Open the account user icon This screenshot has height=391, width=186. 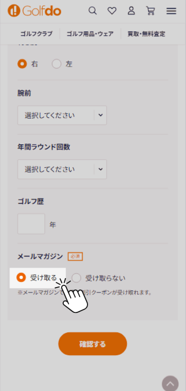(131, 11)
